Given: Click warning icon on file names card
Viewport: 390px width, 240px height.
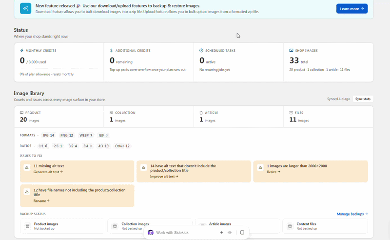Looking at the screenshot, I should click(27, 192).
